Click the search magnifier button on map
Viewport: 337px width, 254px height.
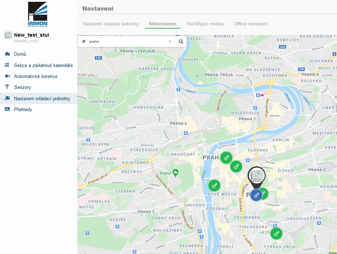click(181, 42)
